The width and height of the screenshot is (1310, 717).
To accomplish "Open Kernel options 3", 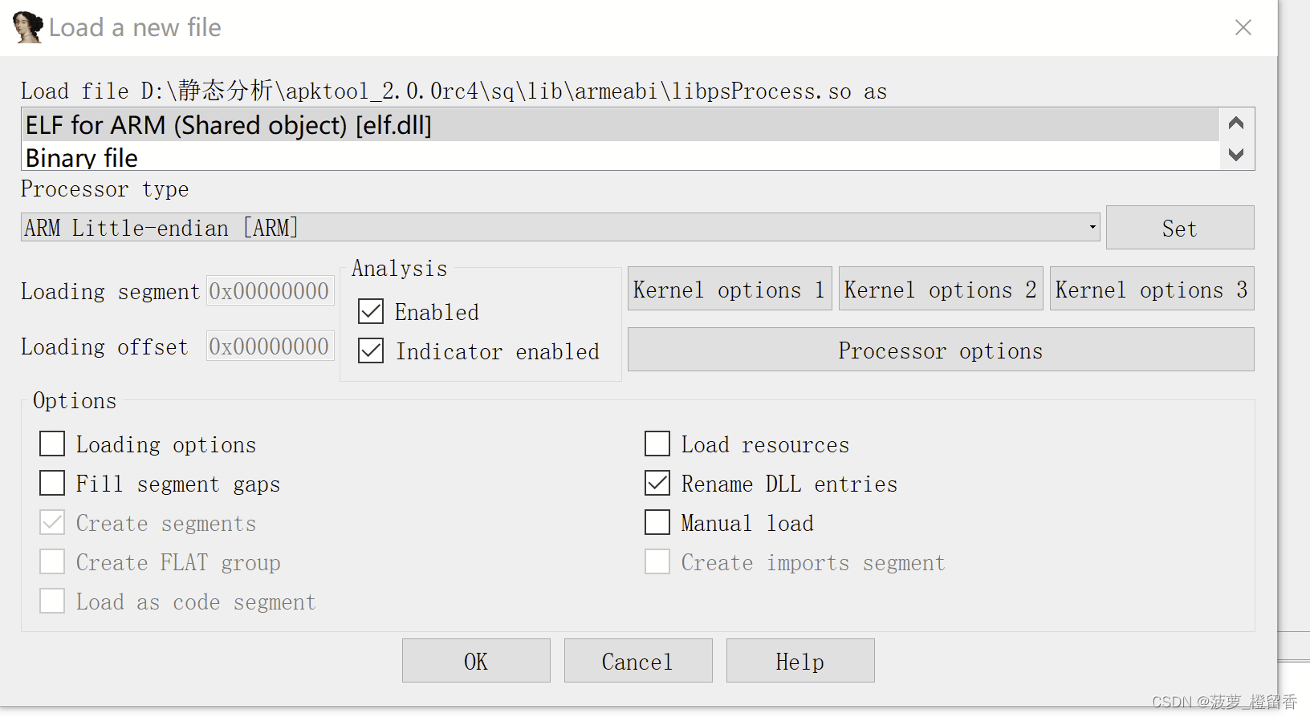I will click(x=1151, y=289).
